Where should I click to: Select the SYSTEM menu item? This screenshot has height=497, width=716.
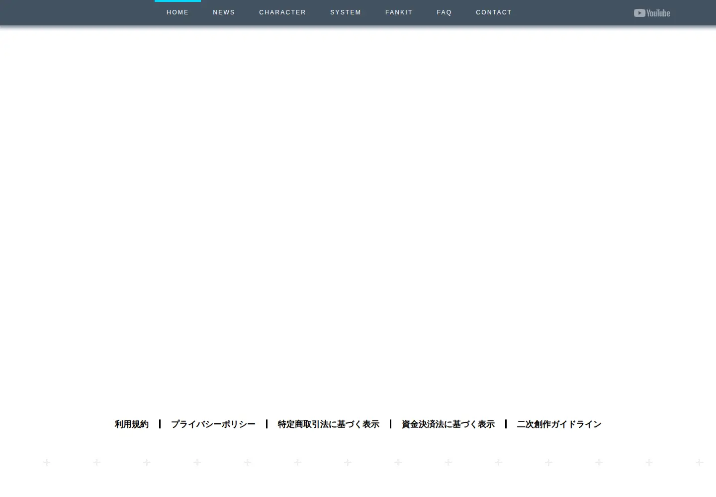(x=346, y=12)
